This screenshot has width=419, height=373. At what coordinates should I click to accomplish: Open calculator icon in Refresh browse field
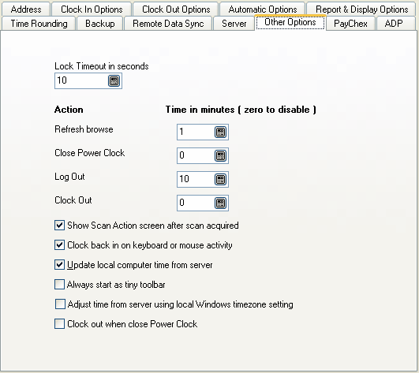tap(220, 132)
